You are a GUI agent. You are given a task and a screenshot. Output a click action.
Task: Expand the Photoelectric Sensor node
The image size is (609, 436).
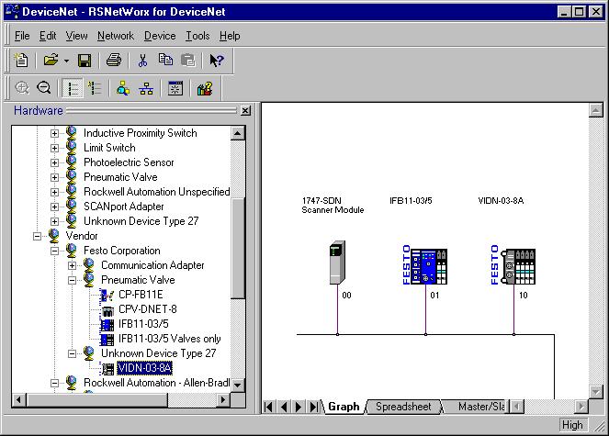coord(54,162)
